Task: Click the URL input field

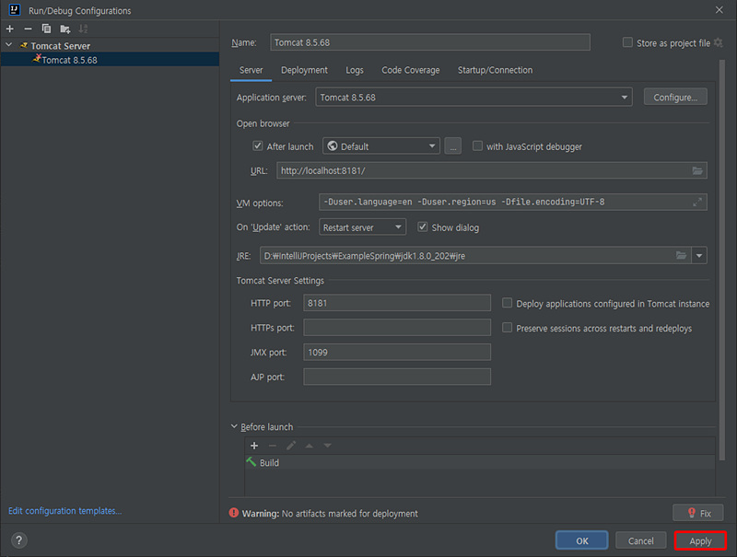Action: point(492,170)
